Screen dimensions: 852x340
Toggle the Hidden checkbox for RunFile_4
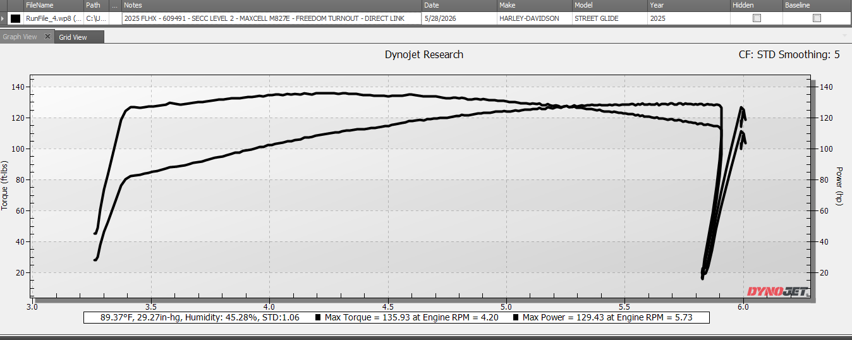coord(757,18)
